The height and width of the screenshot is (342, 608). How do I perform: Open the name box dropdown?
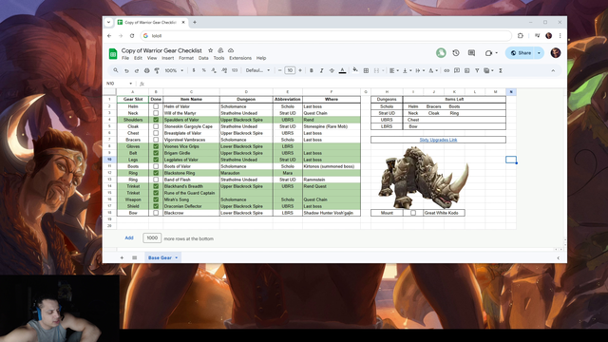(131, 84)
